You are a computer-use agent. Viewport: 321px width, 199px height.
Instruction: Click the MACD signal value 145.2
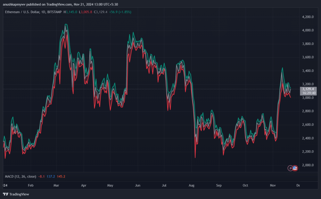(60, 176)
